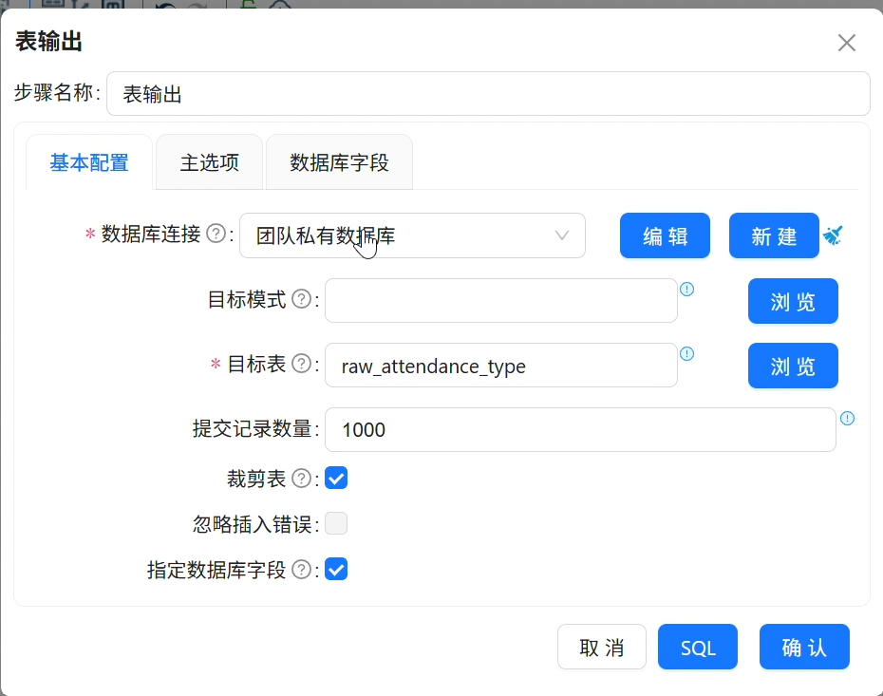
Task: Open the 数据库连接 dropdown
Action: point(412,235)
